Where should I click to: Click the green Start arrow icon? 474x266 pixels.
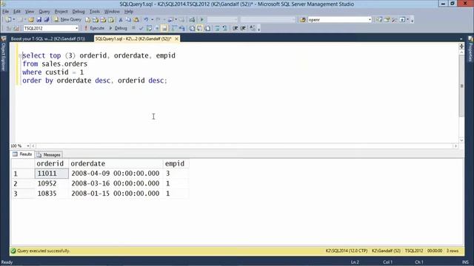tap(202, 20)
